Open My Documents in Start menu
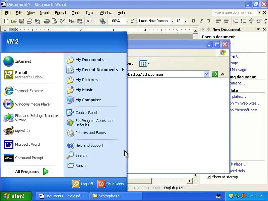 pyautogui.click(x=95, y=60)
